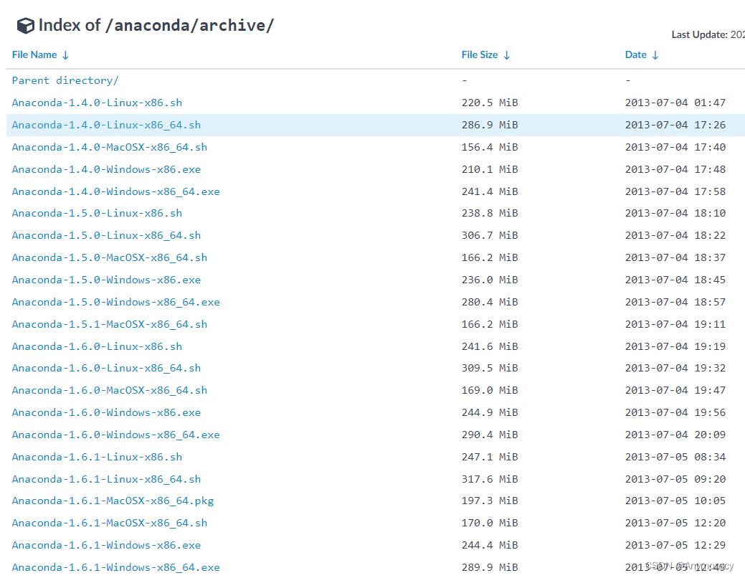This screenshot has width=745, height=578.
Task: Select the 247.1 MiB file size
Action: [x=490, y=457]
